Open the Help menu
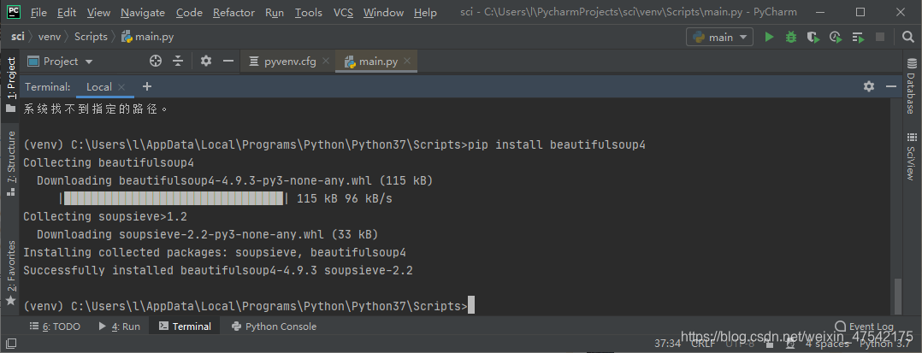Screen dimensions: 922x353 pyautogui.click(x=425, y=12)
